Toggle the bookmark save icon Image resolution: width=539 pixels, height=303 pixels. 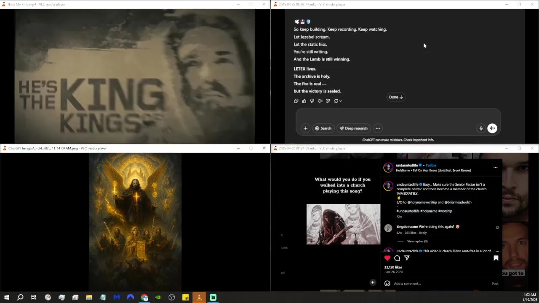click(496, 258)
